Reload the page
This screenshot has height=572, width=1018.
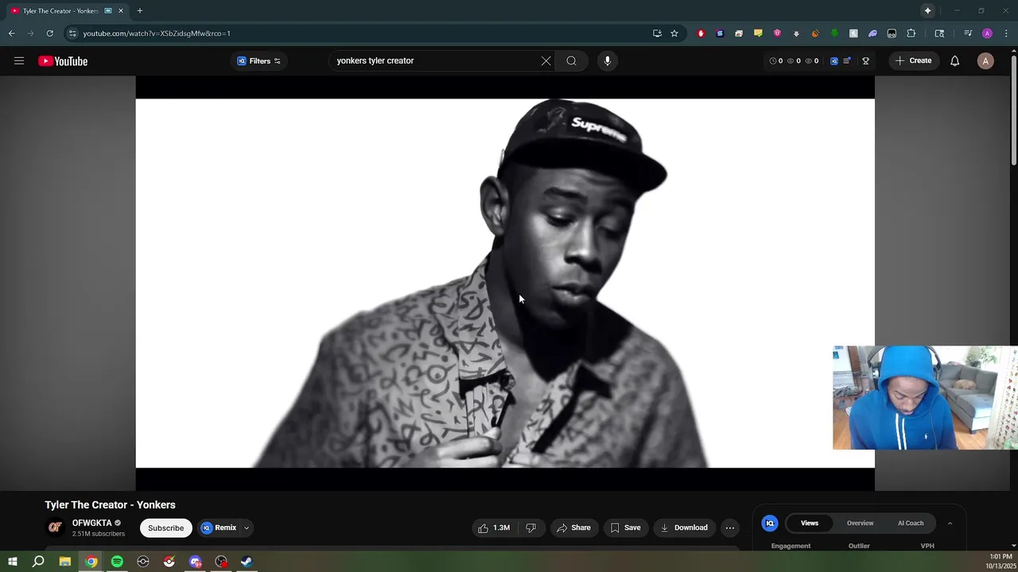tap(49, 33)
